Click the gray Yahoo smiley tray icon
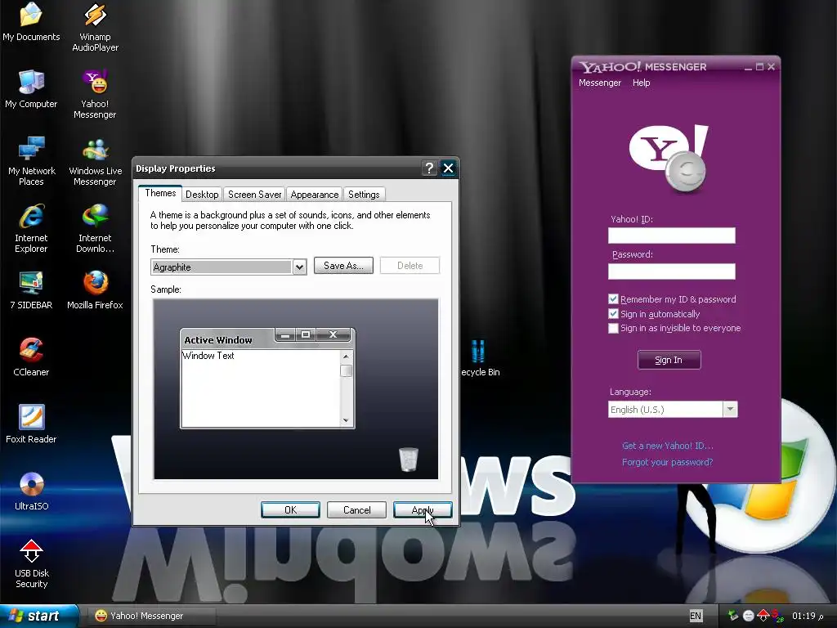Image resolution: width=837 pixels, height=628 pixels. click(x=749, y=616)
